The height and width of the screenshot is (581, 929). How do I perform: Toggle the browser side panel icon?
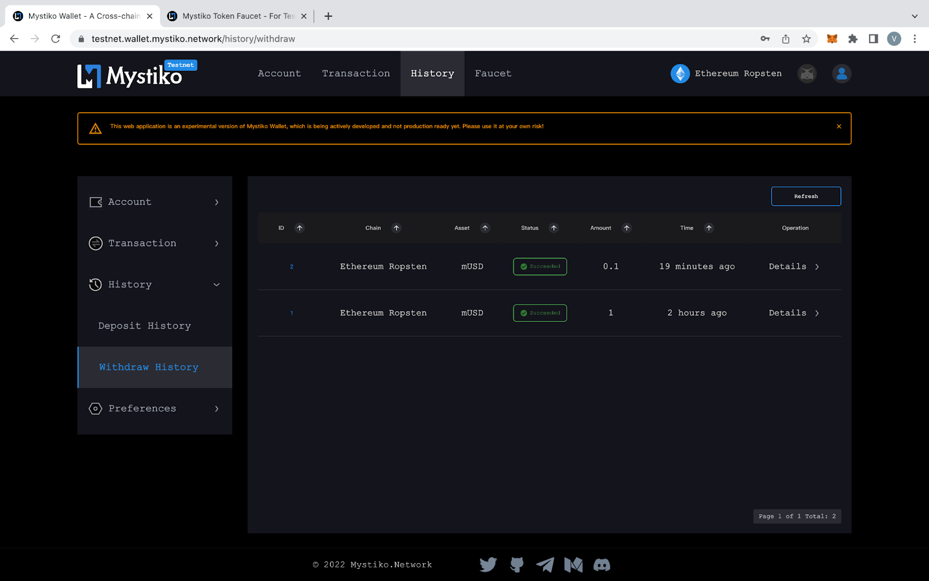873,39
